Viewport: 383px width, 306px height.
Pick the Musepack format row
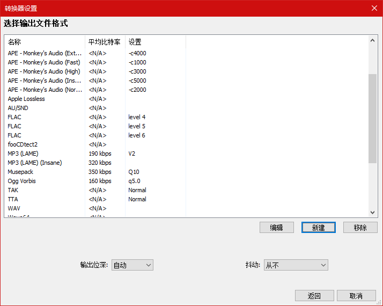[20, 172]
